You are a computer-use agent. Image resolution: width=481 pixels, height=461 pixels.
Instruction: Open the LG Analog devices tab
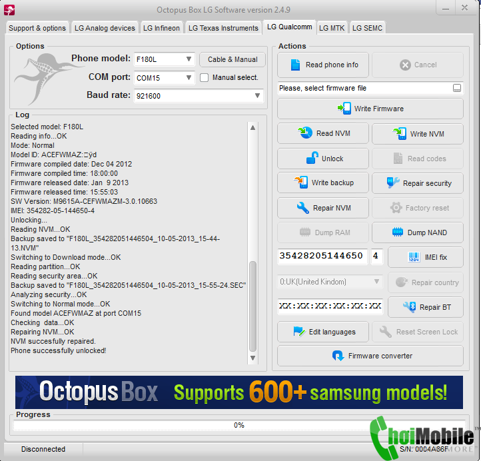pos(105,28)
